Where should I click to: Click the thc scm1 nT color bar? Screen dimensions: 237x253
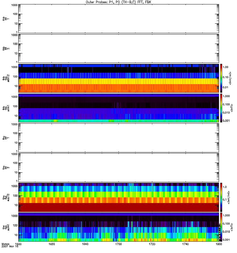point(221,227)
